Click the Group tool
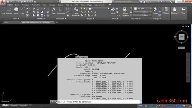The image size is (192, 108). point(155,11)
